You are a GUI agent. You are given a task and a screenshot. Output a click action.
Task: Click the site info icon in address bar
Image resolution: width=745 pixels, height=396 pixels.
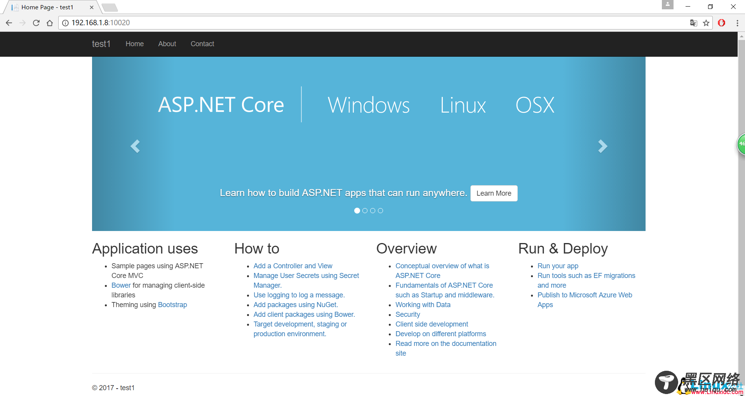65,23
